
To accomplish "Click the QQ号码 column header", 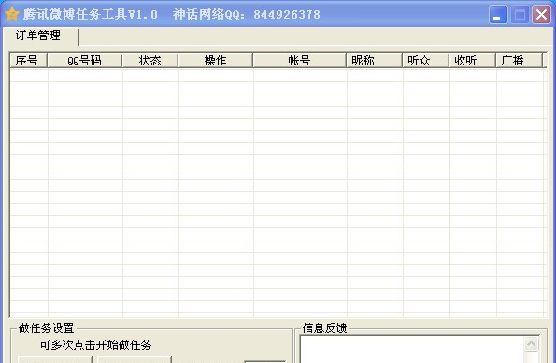I will 84,61.
